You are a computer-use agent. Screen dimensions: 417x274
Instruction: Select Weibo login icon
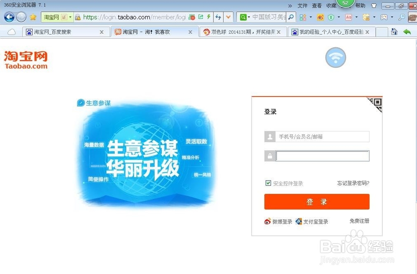coord(268,221)
